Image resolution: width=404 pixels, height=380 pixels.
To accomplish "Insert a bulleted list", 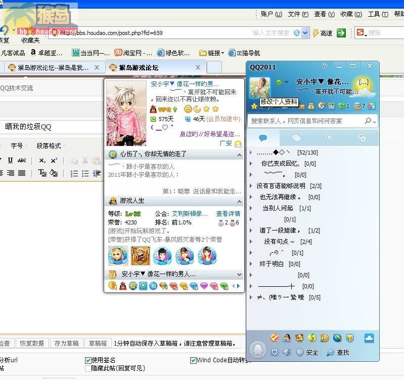I will 85,173.
